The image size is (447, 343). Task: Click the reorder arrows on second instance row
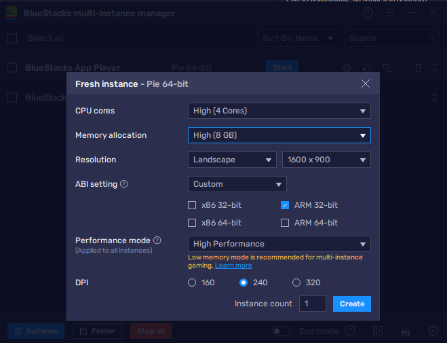[435, 97]
